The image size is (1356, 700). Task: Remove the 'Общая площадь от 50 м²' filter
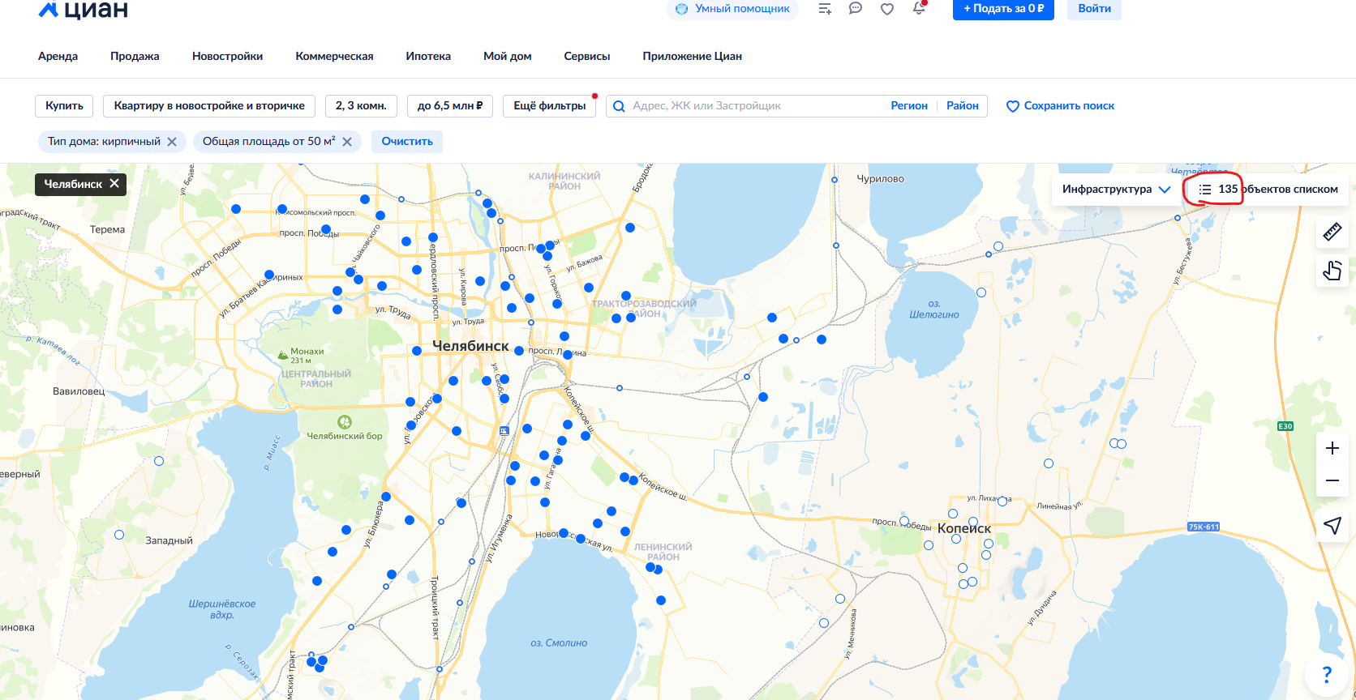347,142
